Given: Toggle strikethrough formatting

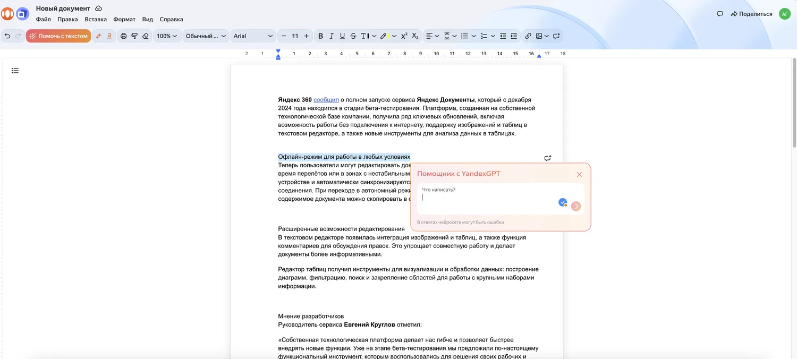Looking at the screenshot, I should tap(353, 36).
